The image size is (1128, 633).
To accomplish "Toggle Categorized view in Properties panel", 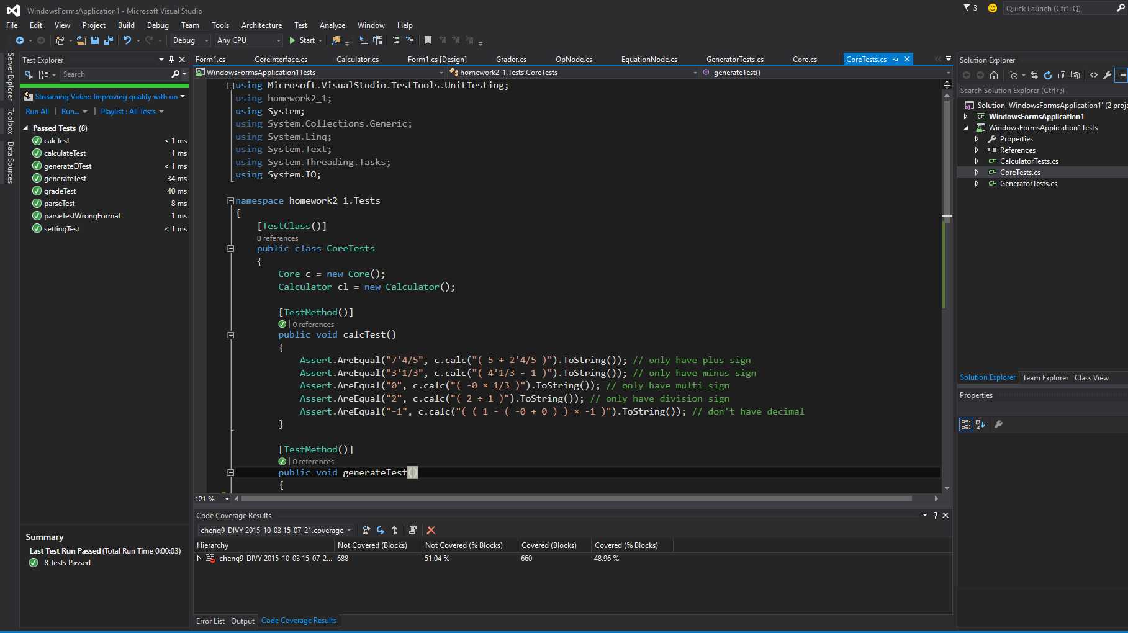I will [x=966, y=424].
